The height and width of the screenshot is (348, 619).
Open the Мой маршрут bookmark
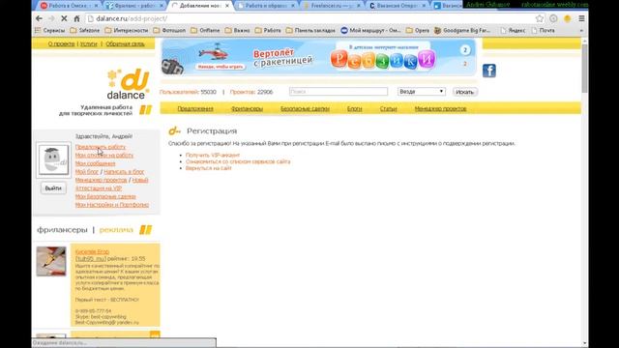[370, 30]
